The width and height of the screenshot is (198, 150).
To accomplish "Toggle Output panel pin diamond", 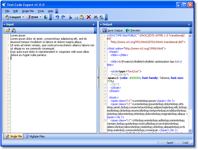I will click(189, 24).
